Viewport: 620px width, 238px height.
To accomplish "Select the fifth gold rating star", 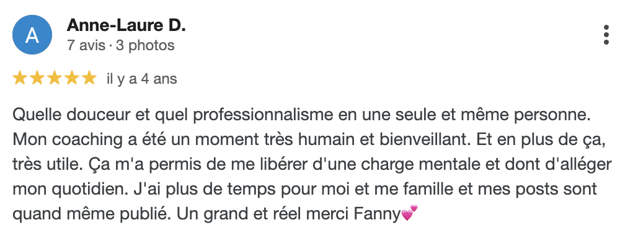I will (89, 78).
